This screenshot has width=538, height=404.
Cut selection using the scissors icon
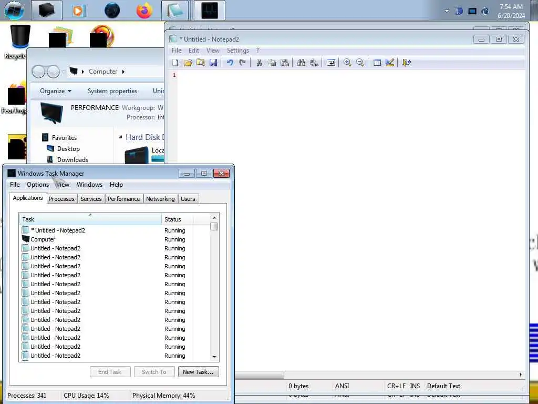[260, 63]
